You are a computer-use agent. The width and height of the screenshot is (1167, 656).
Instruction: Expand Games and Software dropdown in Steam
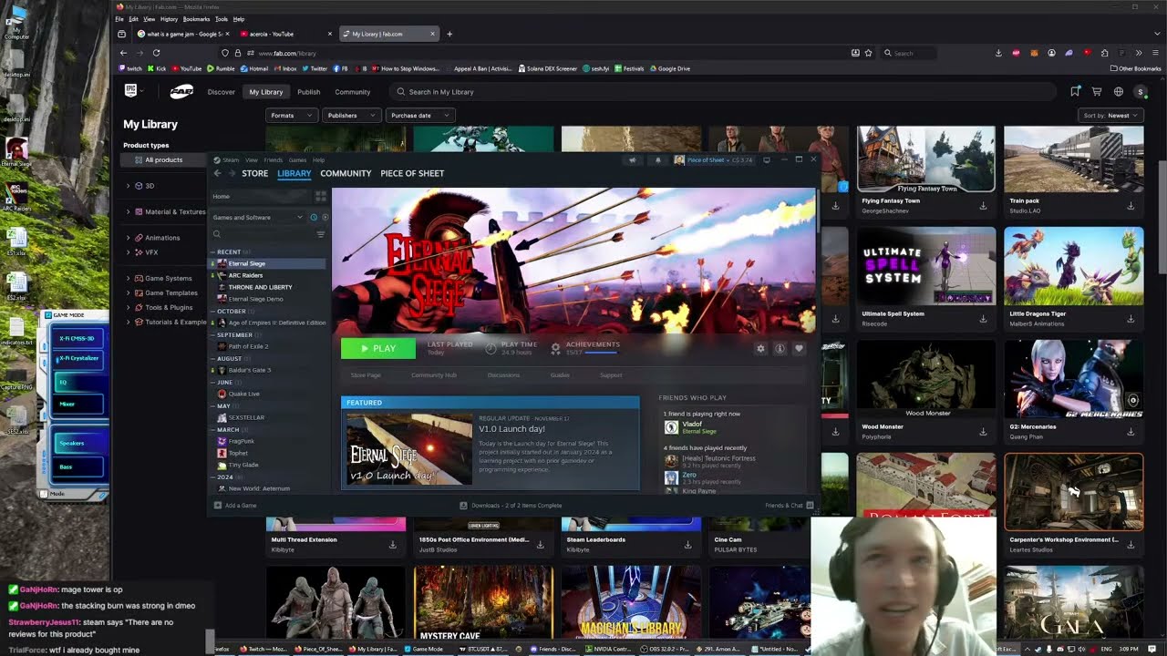coord(258,217)
